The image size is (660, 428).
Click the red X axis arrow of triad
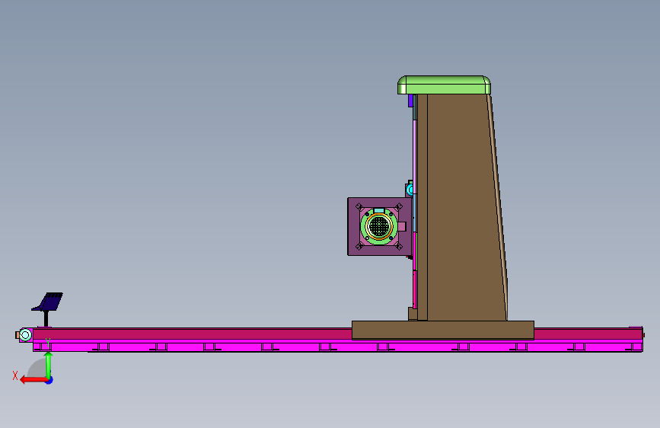pyautogui.click(x=33, y=380)
